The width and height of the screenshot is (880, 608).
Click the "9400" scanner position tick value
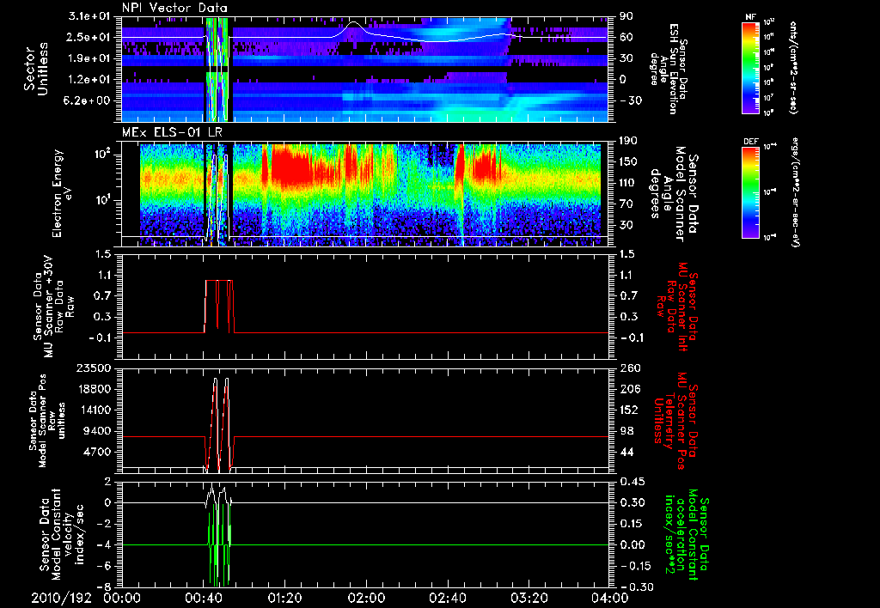click(x=97, y=431)
